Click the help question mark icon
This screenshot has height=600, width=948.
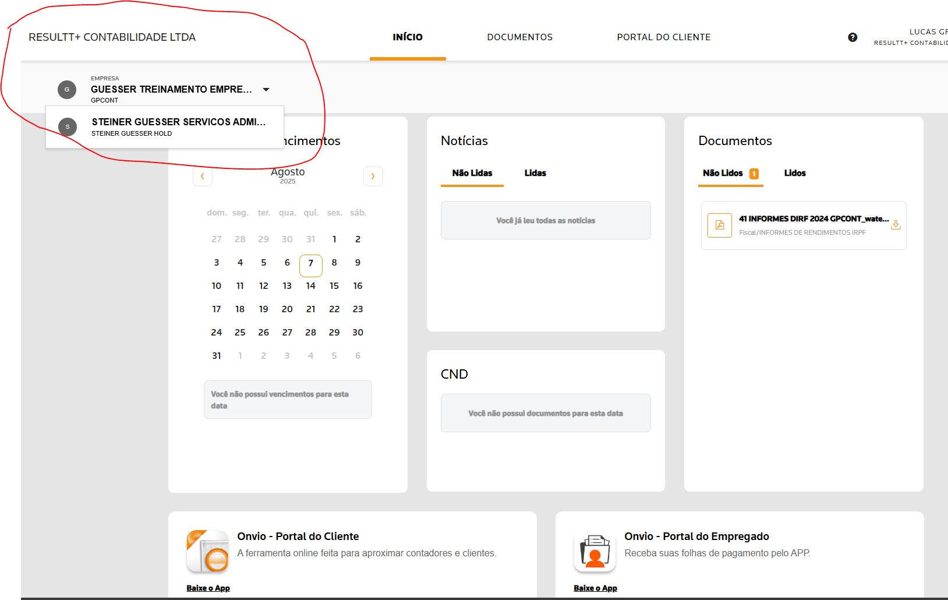click(x=853, y=37)
